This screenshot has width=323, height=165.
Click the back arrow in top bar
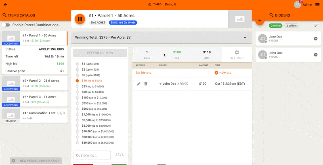click(x=5, y=4)
